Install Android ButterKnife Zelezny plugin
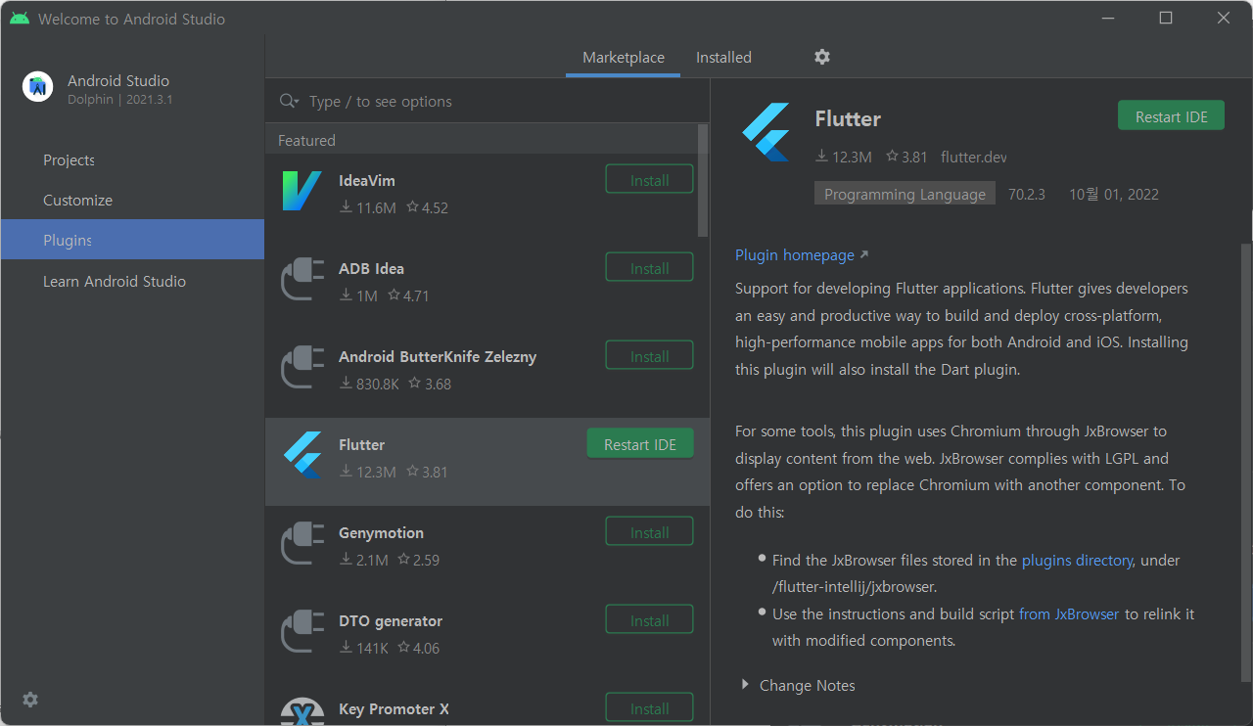This screenshot has height=726, width=1253. coord(650,356)
